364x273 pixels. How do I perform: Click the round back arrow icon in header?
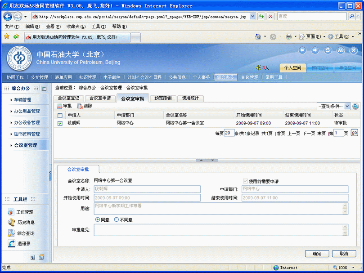pyautogui.click(x=302, y=50)
